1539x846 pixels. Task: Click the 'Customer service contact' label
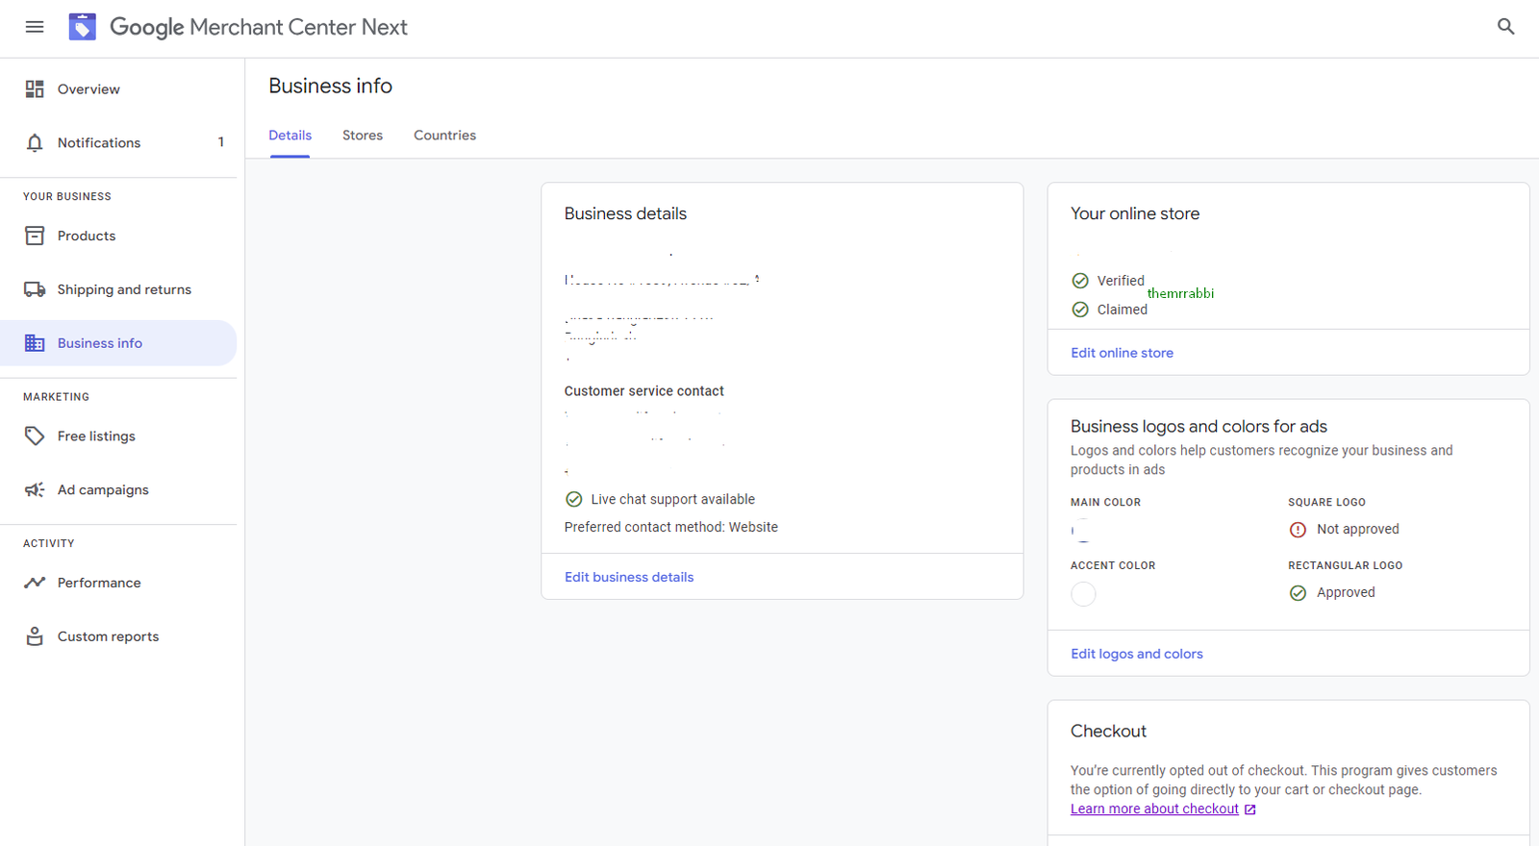[643, 391]
